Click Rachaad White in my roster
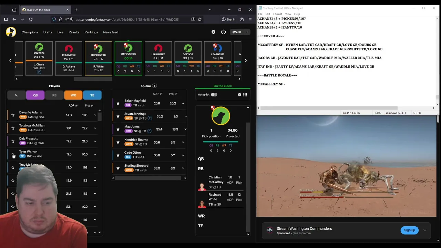441x248 pixels. point(220,199)
